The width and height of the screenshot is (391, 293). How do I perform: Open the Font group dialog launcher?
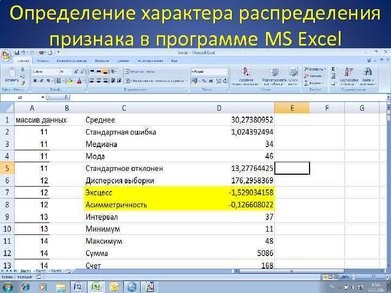85,89
